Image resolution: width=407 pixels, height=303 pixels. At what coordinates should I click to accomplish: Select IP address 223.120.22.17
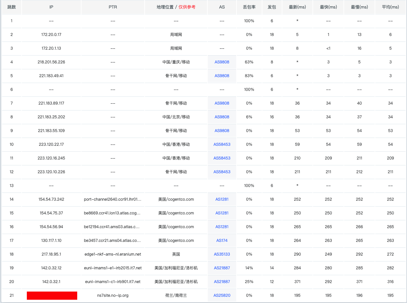pyautogui.click(x=51, y=144)
